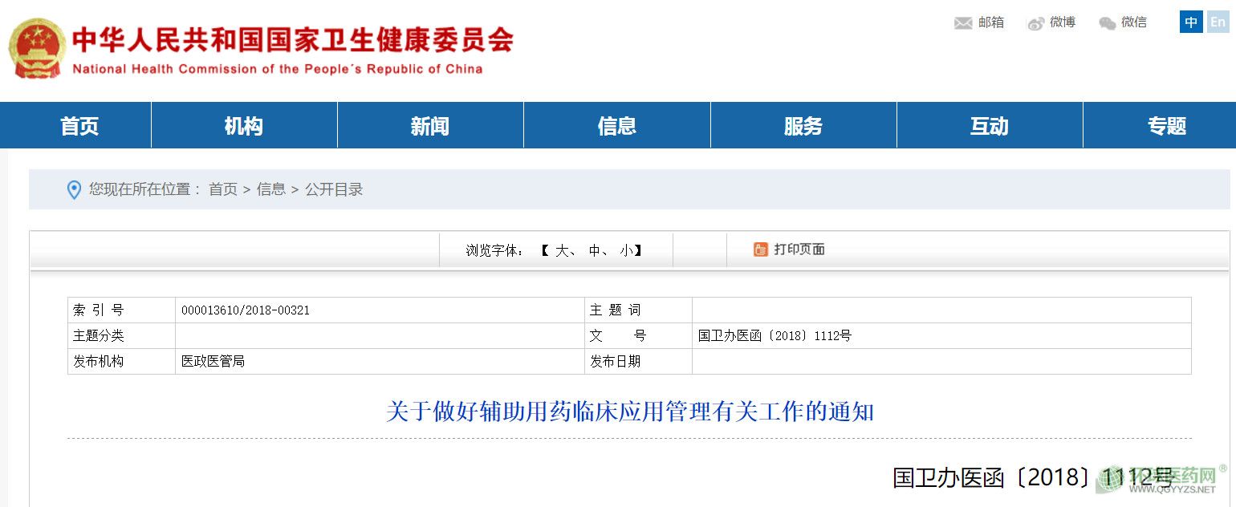Switch language to English with En button
The image size is (1236, 507).
(x=1218, y=22)
